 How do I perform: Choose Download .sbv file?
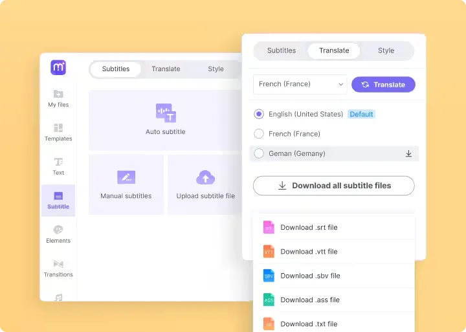310,276
